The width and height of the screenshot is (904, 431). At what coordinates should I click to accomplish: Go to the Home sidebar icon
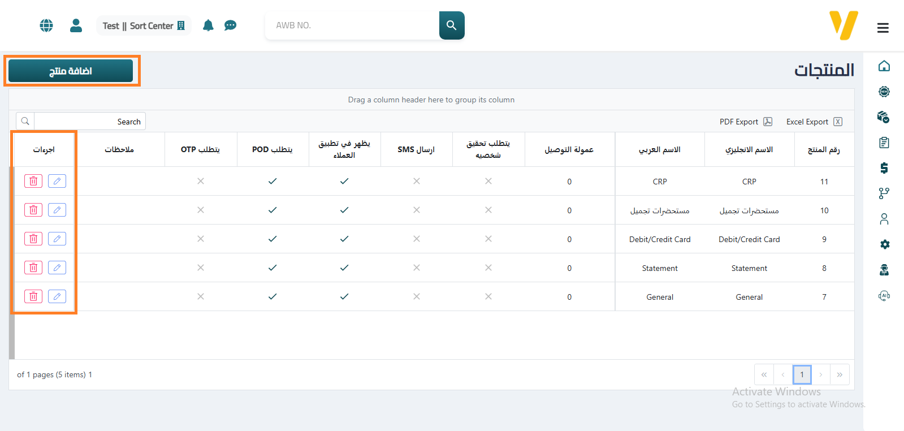(884, 66)
